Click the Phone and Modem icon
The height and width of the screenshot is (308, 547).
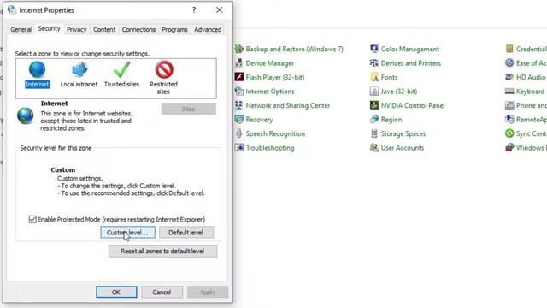point(509,105)
